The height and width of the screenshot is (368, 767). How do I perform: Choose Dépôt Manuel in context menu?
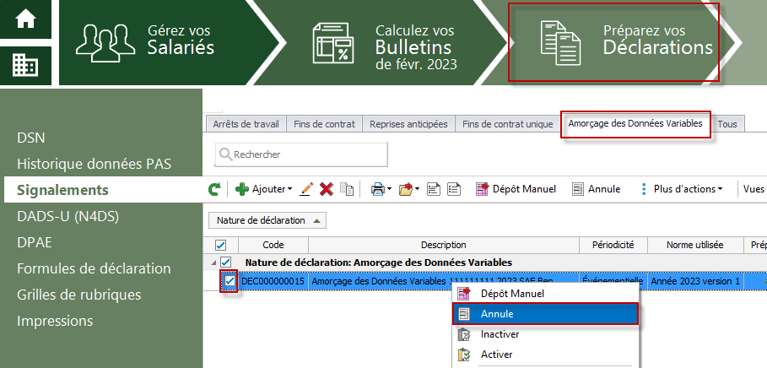(x=546, y=294)
